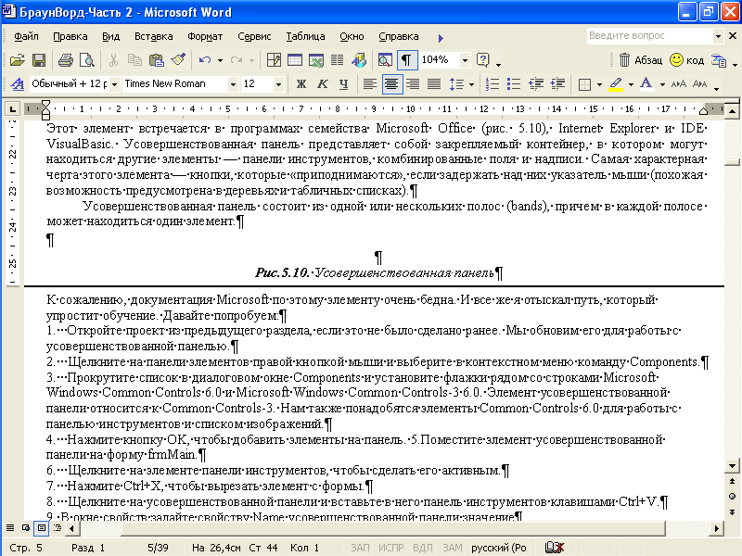
Task: Click the Paste clipboard icon
Action: [156, 60]
